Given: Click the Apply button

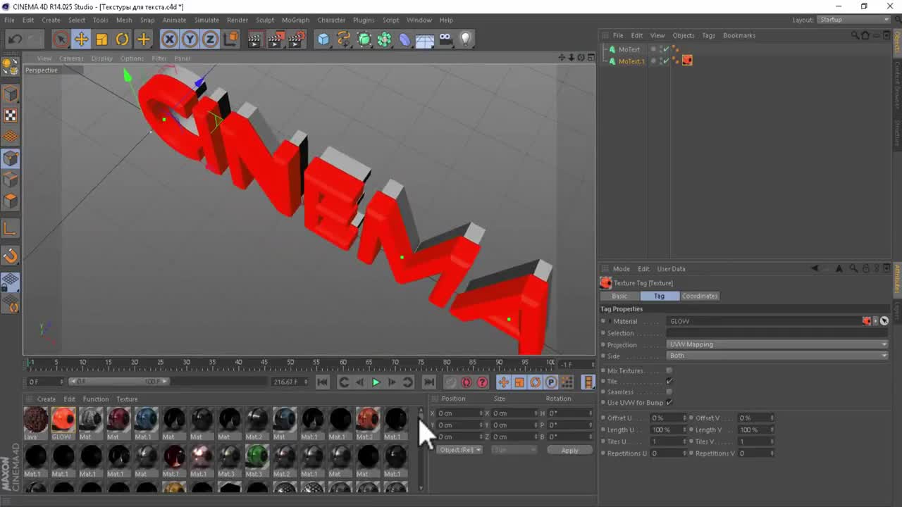Looking at the screenshot, I should 569,450.
